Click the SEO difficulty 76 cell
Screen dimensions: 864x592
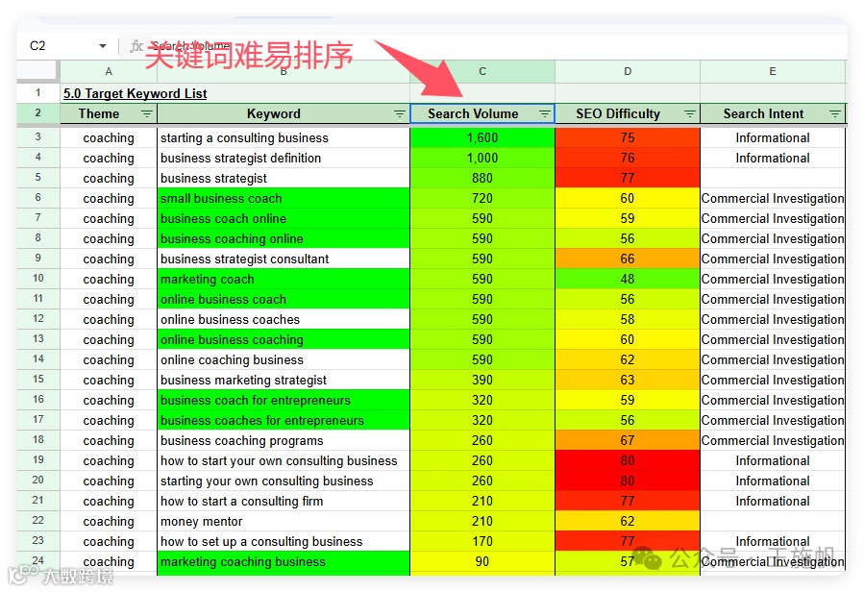(x=628, y=159)
